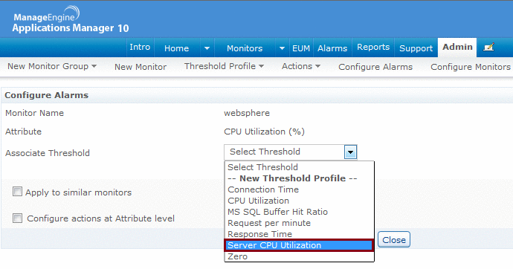Open the Configure Monitors link
This screenshot has height=269, width=513.
471,67
